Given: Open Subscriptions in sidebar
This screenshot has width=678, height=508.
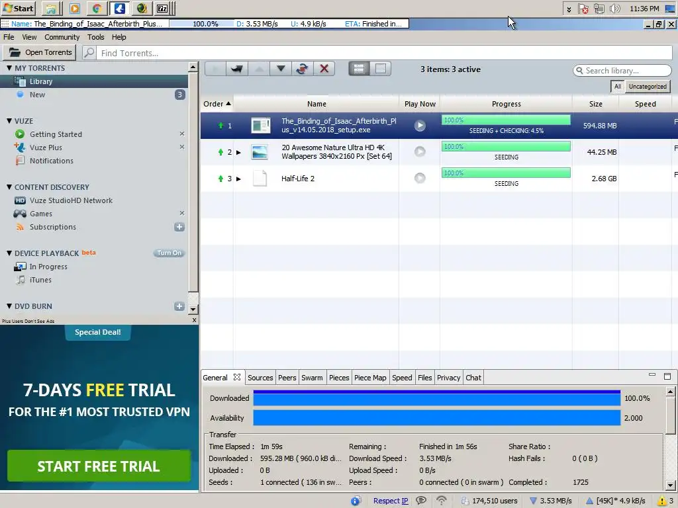Looking at the screenshot, I should 53,227.
